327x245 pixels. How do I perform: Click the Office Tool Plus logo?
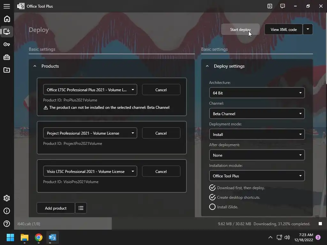(x=21, y=6)
